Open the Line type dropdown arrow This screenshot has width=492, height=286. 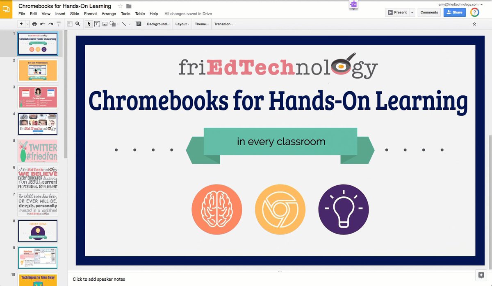[130, 24]
